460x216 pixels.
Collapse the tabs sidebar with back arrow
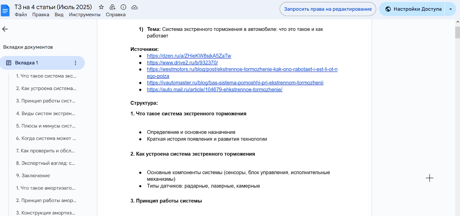(x=5, y=29)
